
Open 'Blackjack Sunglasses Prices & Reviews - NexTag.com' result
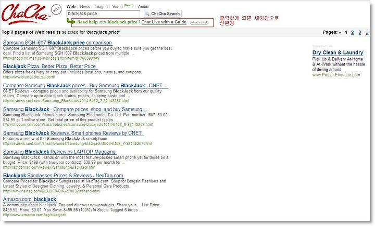pyautogui.click(x=63, y=176)
